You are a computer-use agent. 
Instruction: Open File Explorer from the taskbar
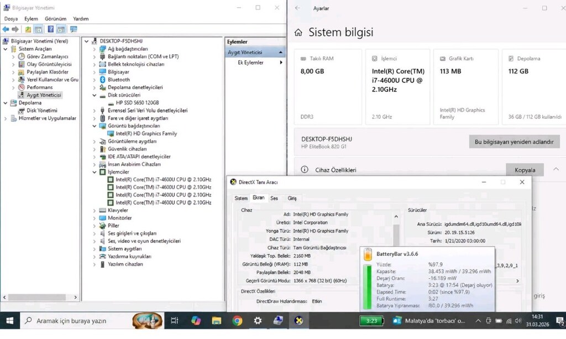(216, 321)
